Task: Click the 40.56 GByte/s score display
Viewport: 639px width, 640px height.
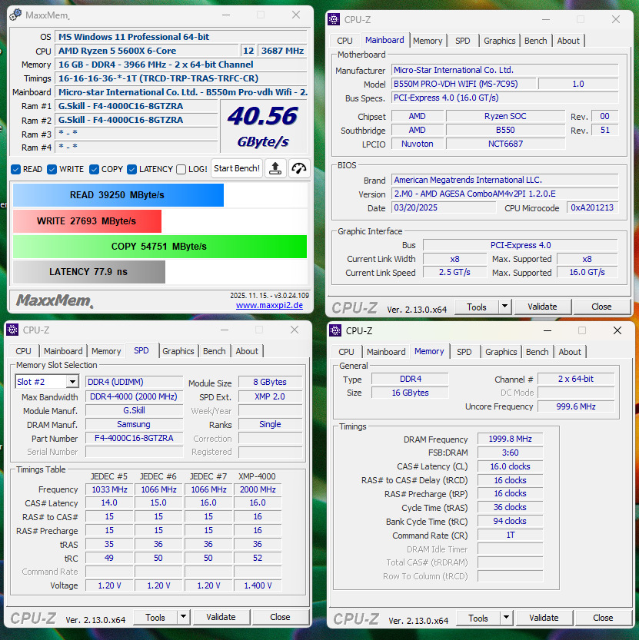Action: click(264, 126)
